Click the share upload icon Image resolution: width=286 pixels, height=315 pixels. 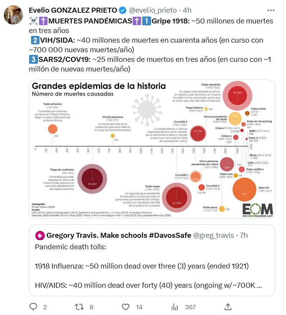[228, 307]
